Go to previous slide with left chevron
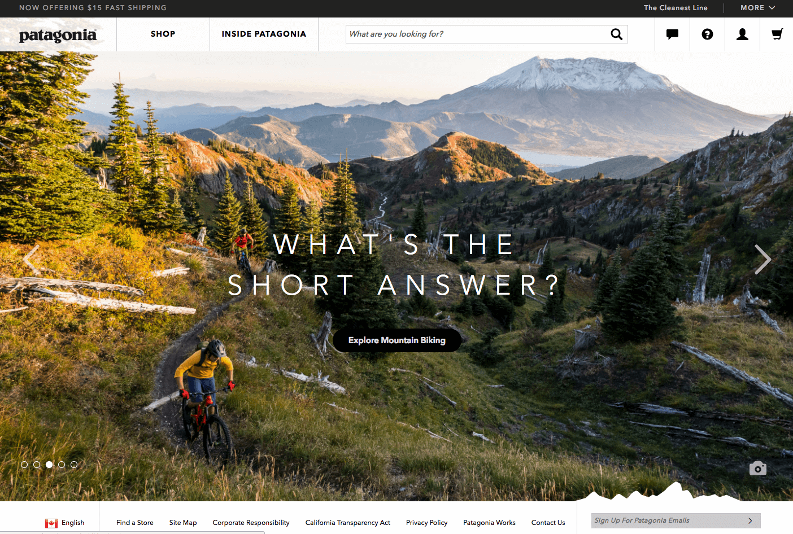Viewport: 793px width, 534px height. [x=32, y=260]
